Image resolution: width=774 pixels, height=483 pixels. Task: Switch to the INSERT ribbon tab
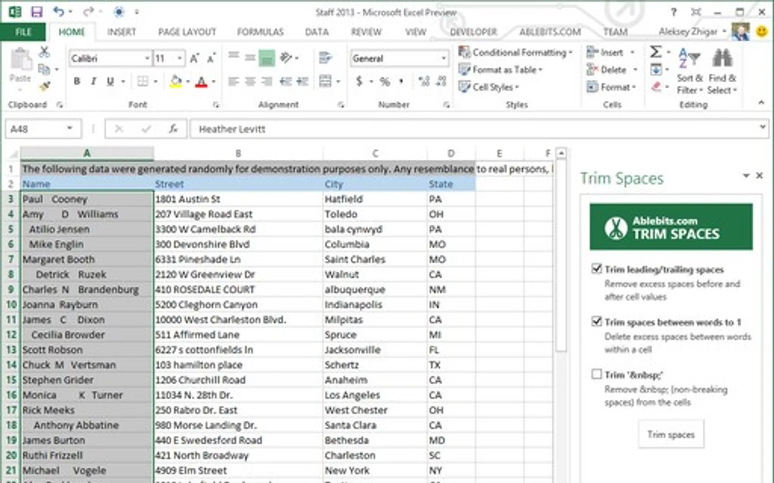tap(121, 32)
